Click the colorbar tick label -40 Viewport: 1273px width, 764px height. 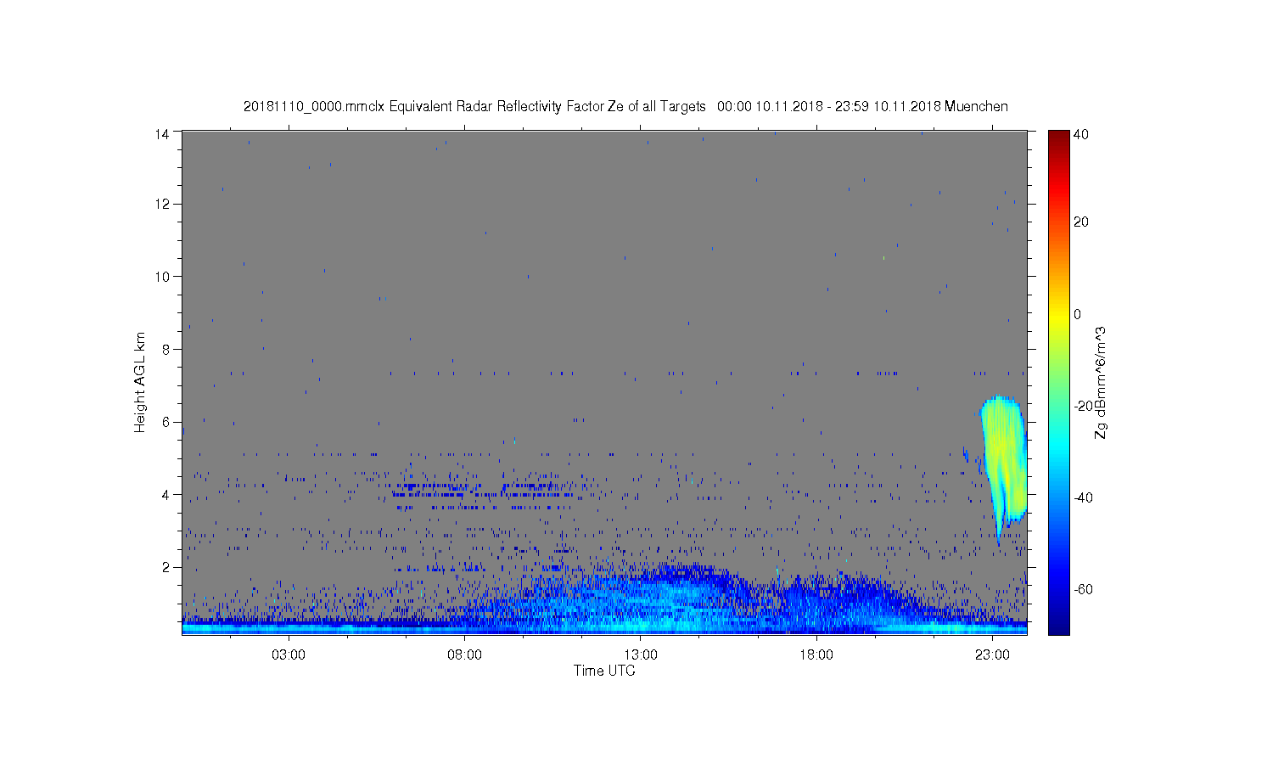point(1082,497)
